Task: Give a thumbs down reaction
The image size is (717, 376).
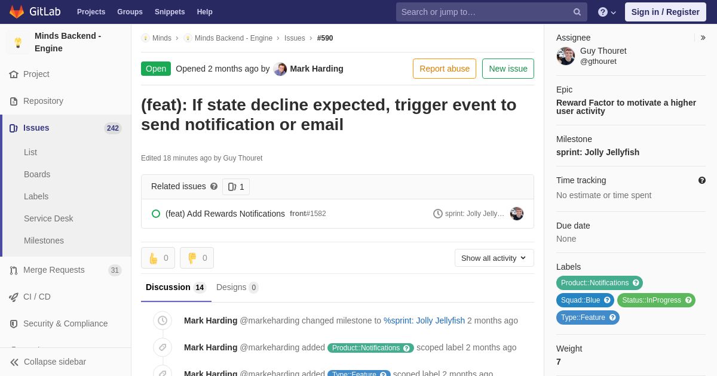Action: click(197, 258)
